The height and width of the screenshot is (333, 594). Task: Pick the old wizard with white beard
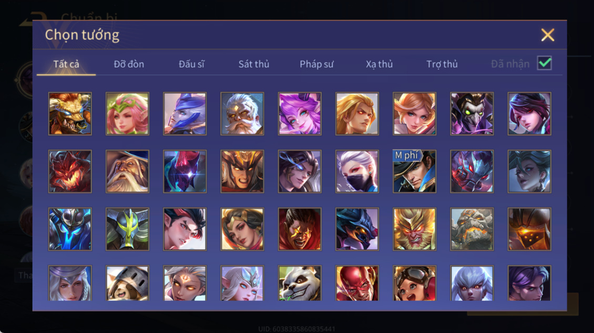[x=127, y=171]
